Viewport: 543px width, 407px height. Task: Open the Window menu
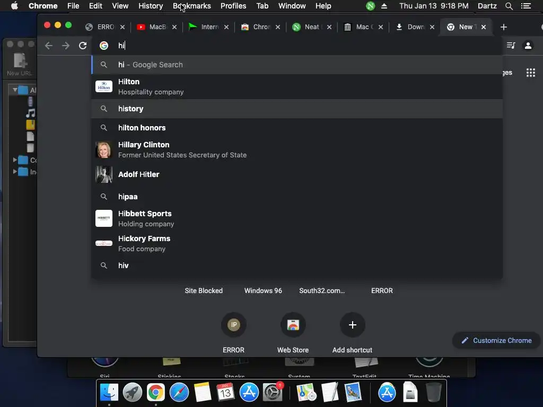coord(292,6)
